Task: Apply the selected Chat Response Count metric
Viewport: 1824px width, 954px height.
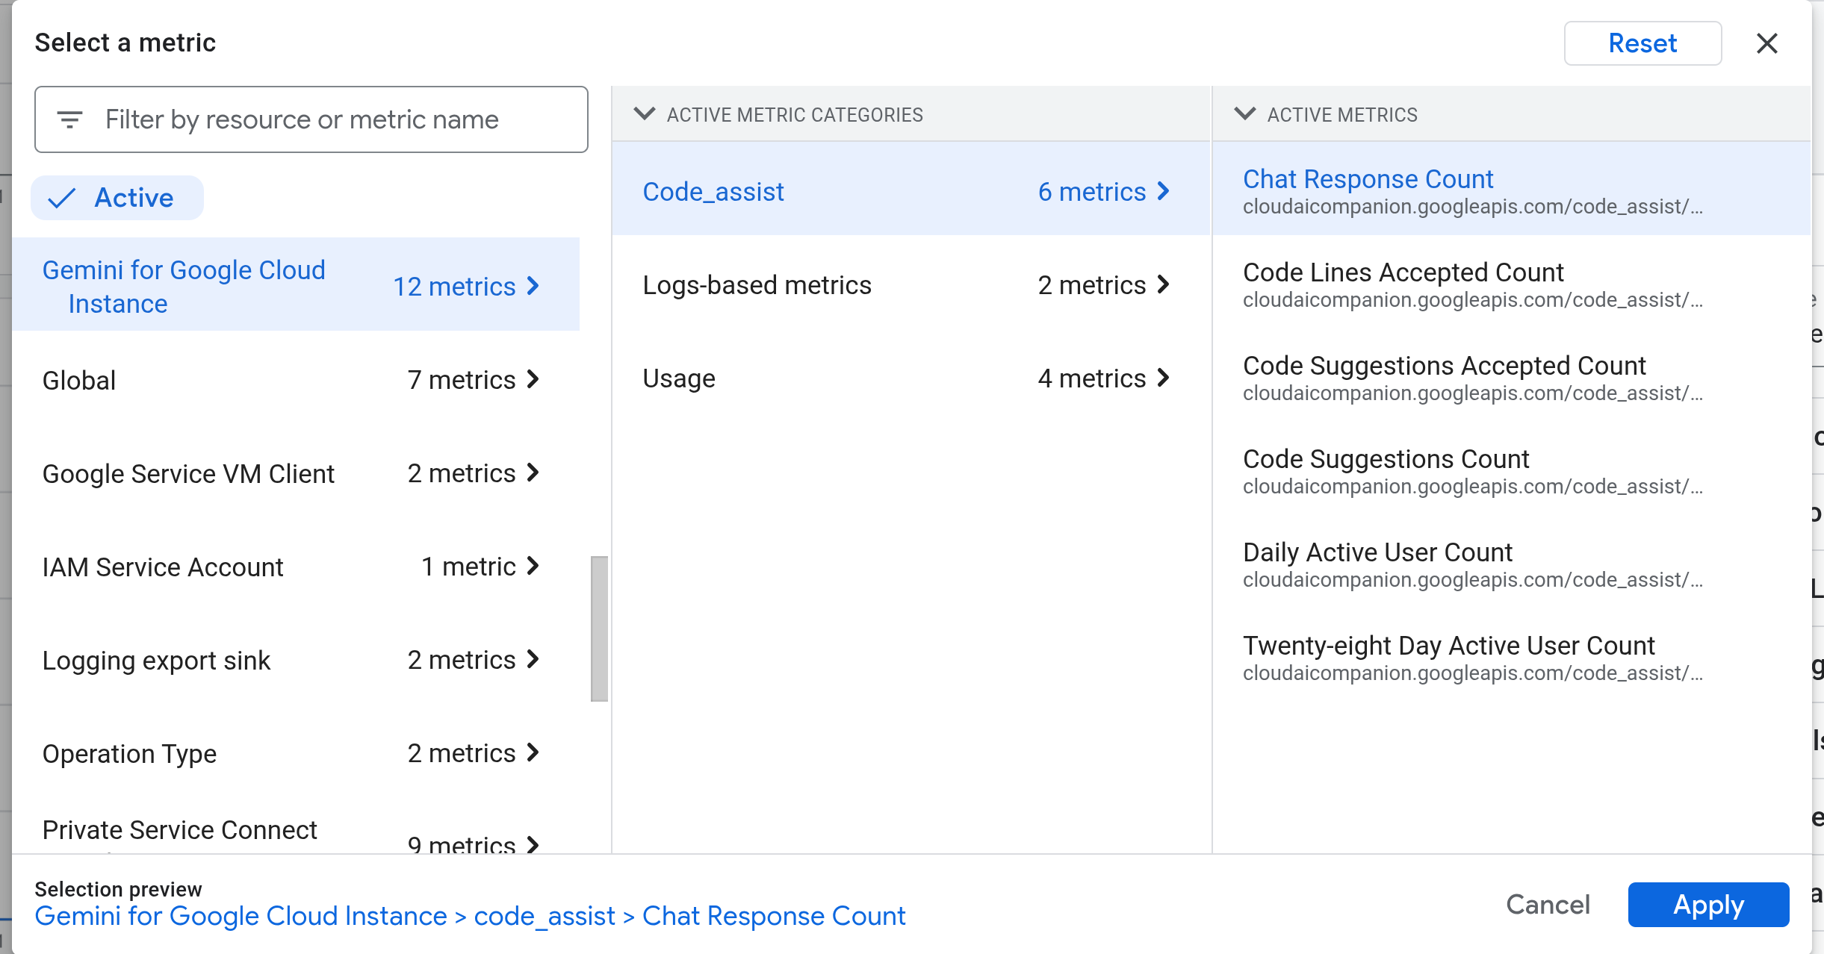Action: click(x=1708, y=905)
